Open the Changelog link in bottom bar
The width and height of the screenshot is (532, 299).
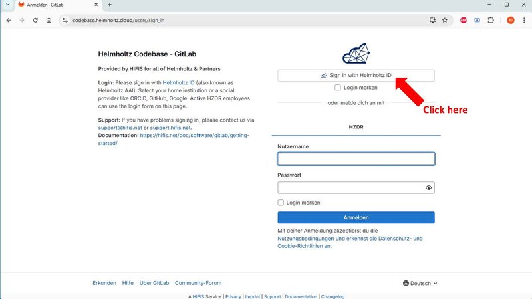coord(333,296)
